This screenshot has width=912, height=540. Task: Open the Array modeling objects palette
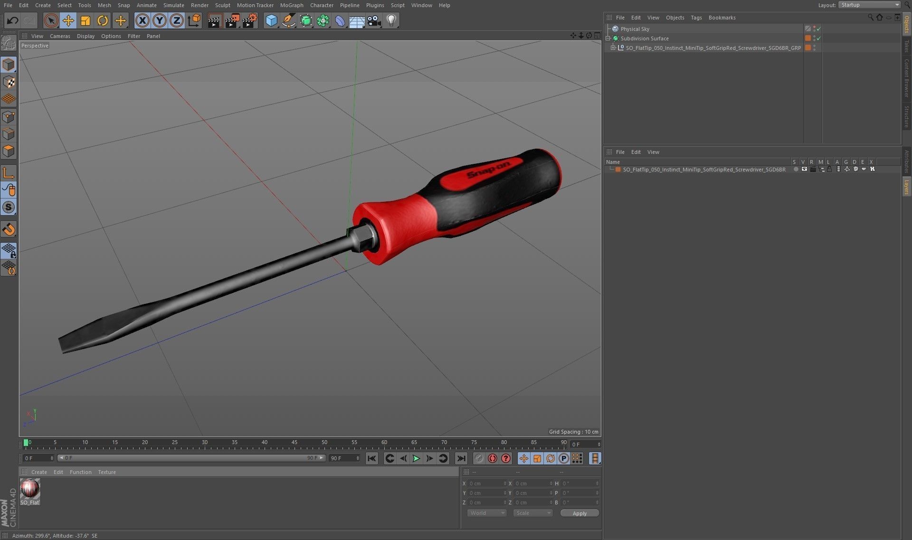pyautogui.click(x=323, y=20)
